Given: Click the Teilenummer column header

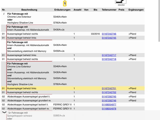Looking at the screenshot, I should (109, 10).
